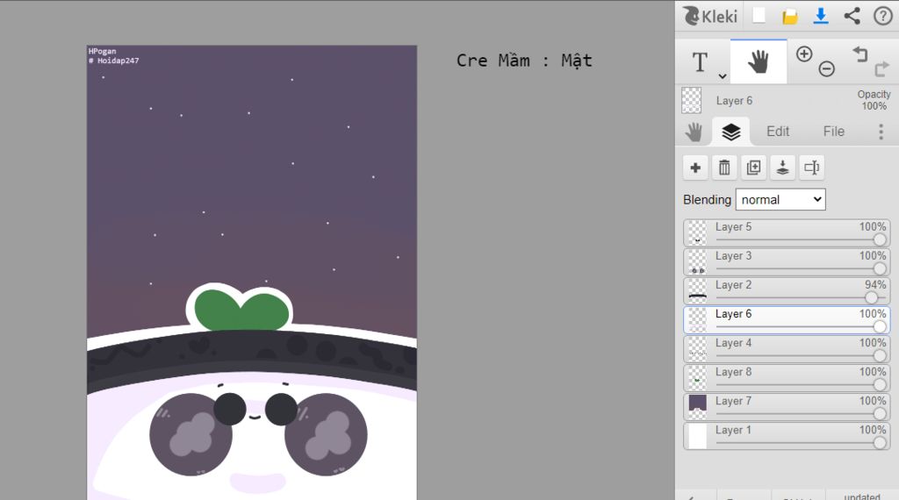
Task: Select Layer 3 in layer list
Action: 786,261
